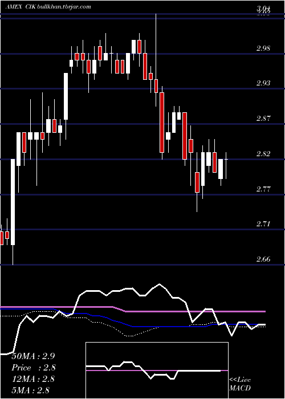
Task: Click the 2.98 price axis label
Action: click(x=263, y=48)
